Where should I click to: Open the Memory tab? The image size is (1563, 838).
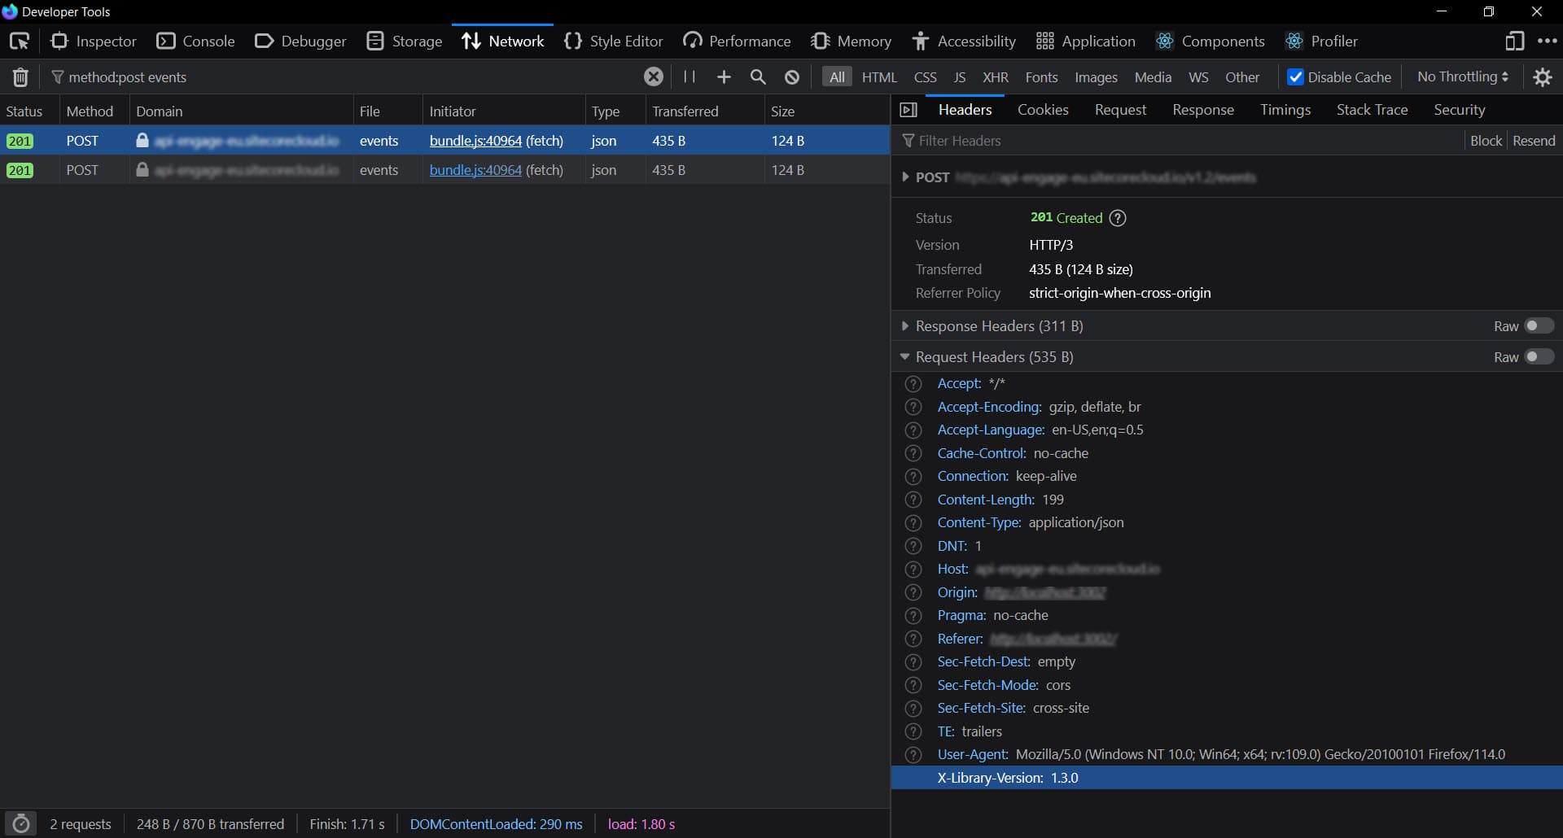coord(852,41)
